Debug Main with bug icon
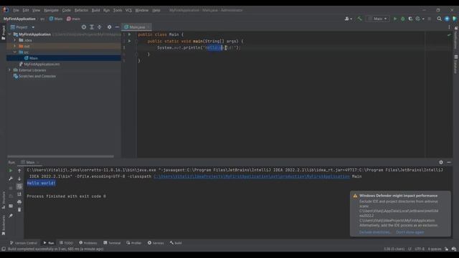The height and width of the screenshot is (258, 459). point(403,19)
